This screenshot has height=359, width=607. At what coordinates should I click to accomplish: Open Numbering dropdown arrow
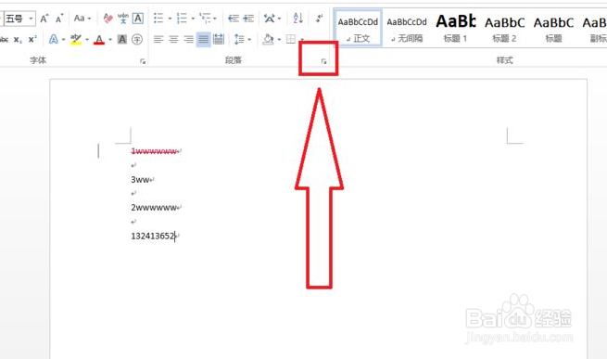coord(193,19)
